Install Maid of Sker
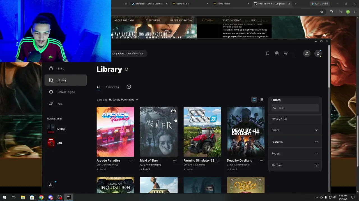 (x=145, y=169)
